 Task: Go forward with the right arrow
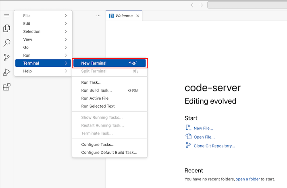click(x=201, y=5)
